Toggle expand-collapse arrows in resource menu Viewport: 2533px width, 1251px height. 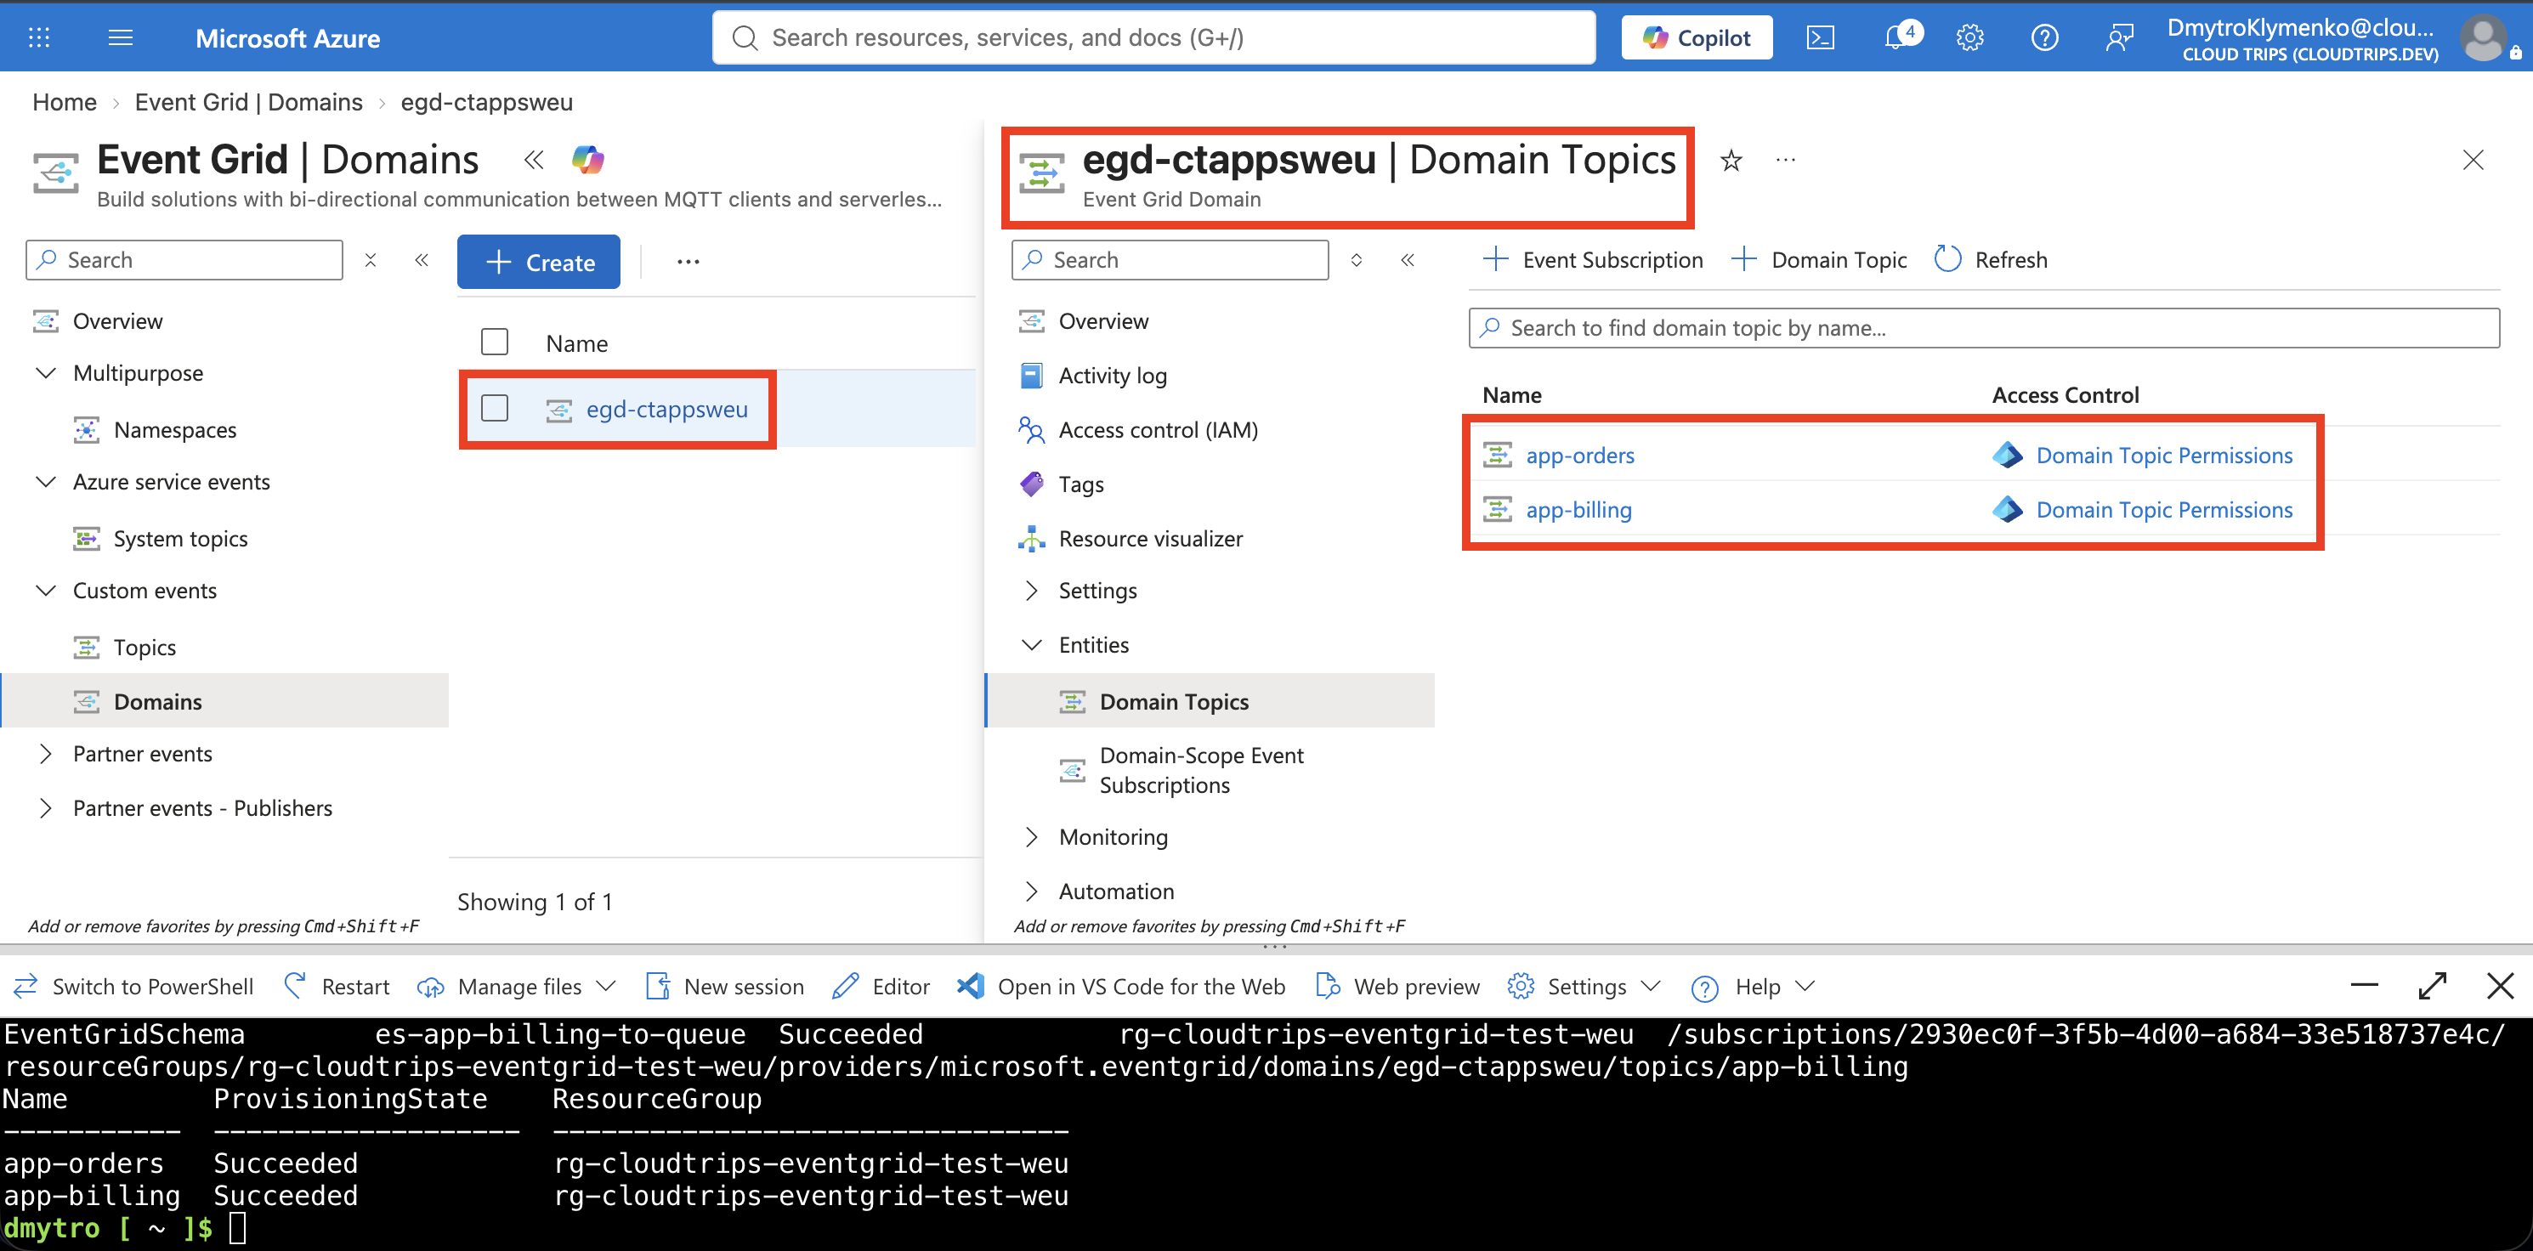click(1356, 260)
